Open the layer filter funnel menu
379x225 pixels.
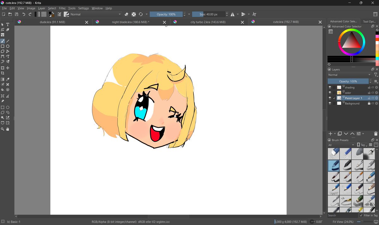coord(376,75)
